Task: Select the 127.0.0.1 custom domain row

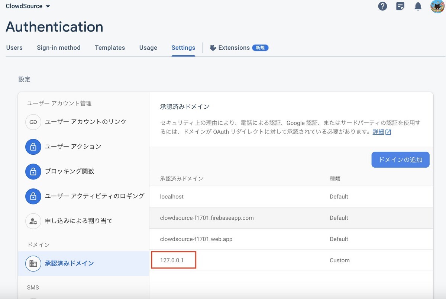Action: (174, 260)
